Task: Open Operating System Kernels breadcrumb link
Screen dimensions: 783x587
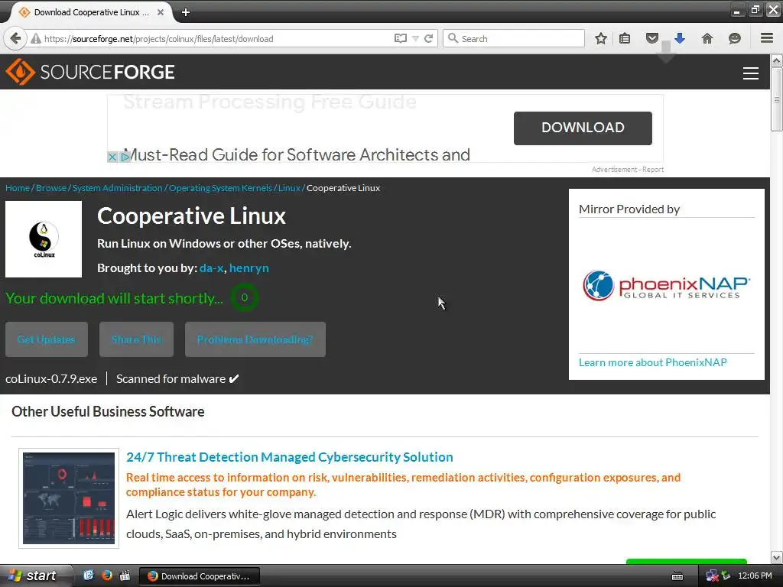Action: point(220,188)
